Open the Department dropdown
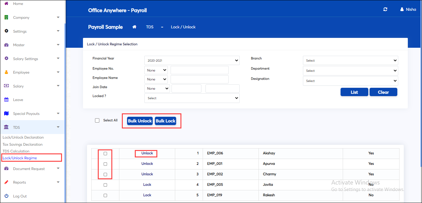 point(350,71)
